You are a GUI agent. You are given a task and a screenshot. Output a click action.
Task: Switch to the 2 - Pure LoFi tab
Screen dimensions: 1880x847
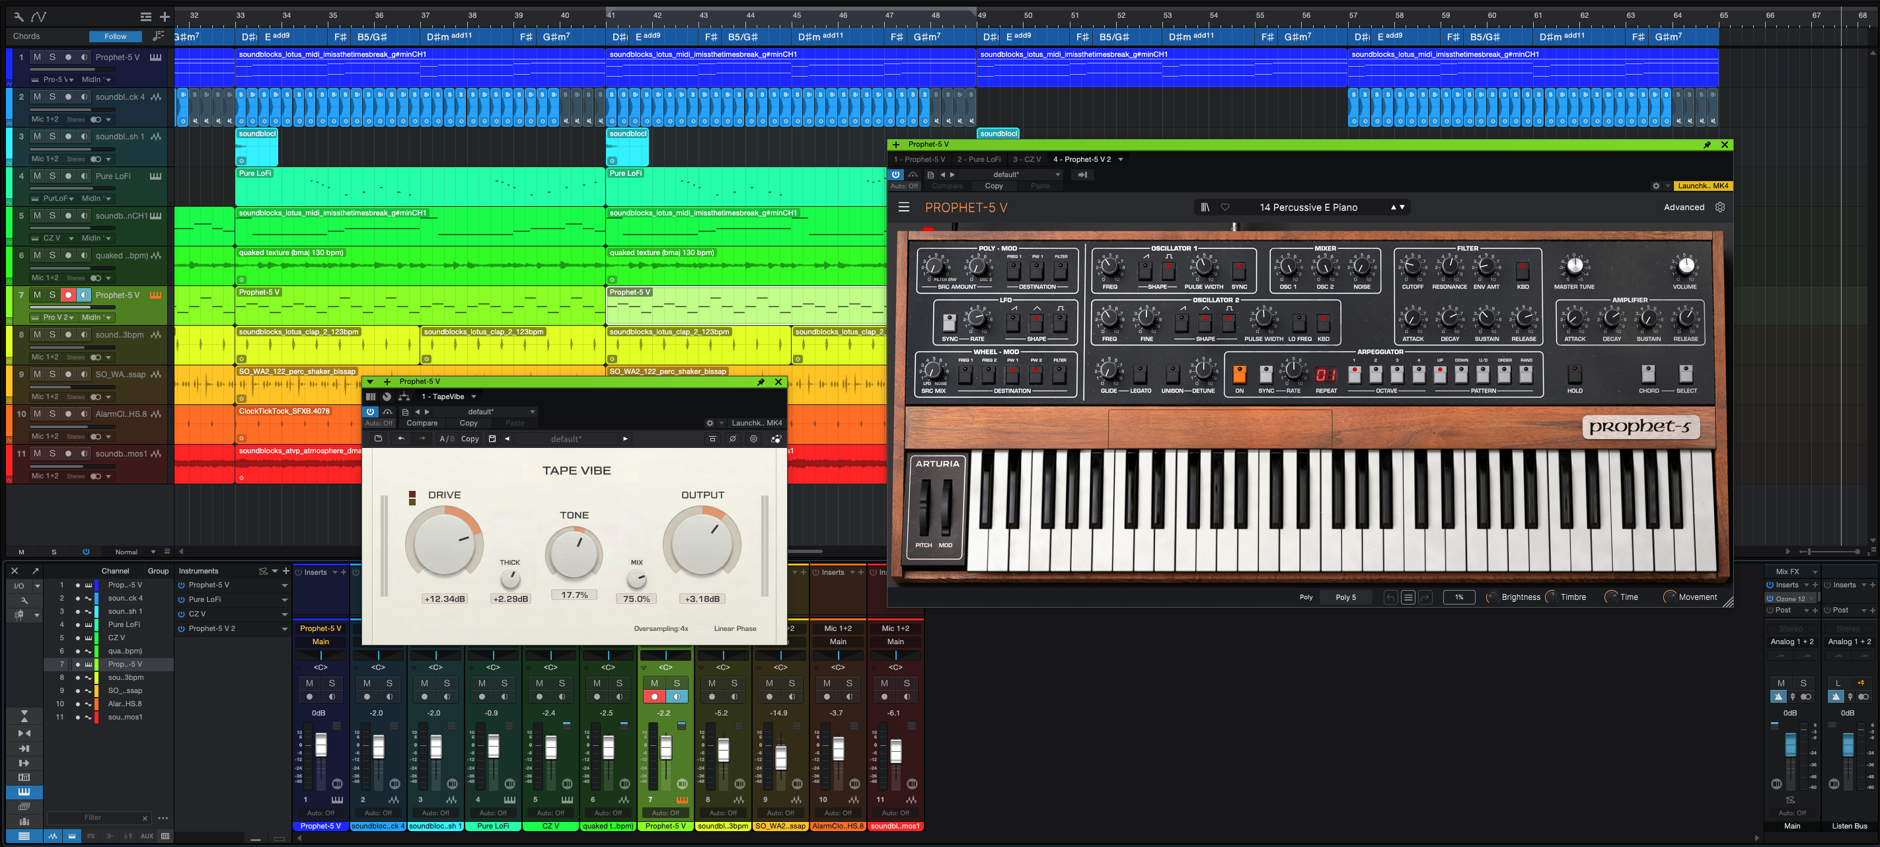979,159
